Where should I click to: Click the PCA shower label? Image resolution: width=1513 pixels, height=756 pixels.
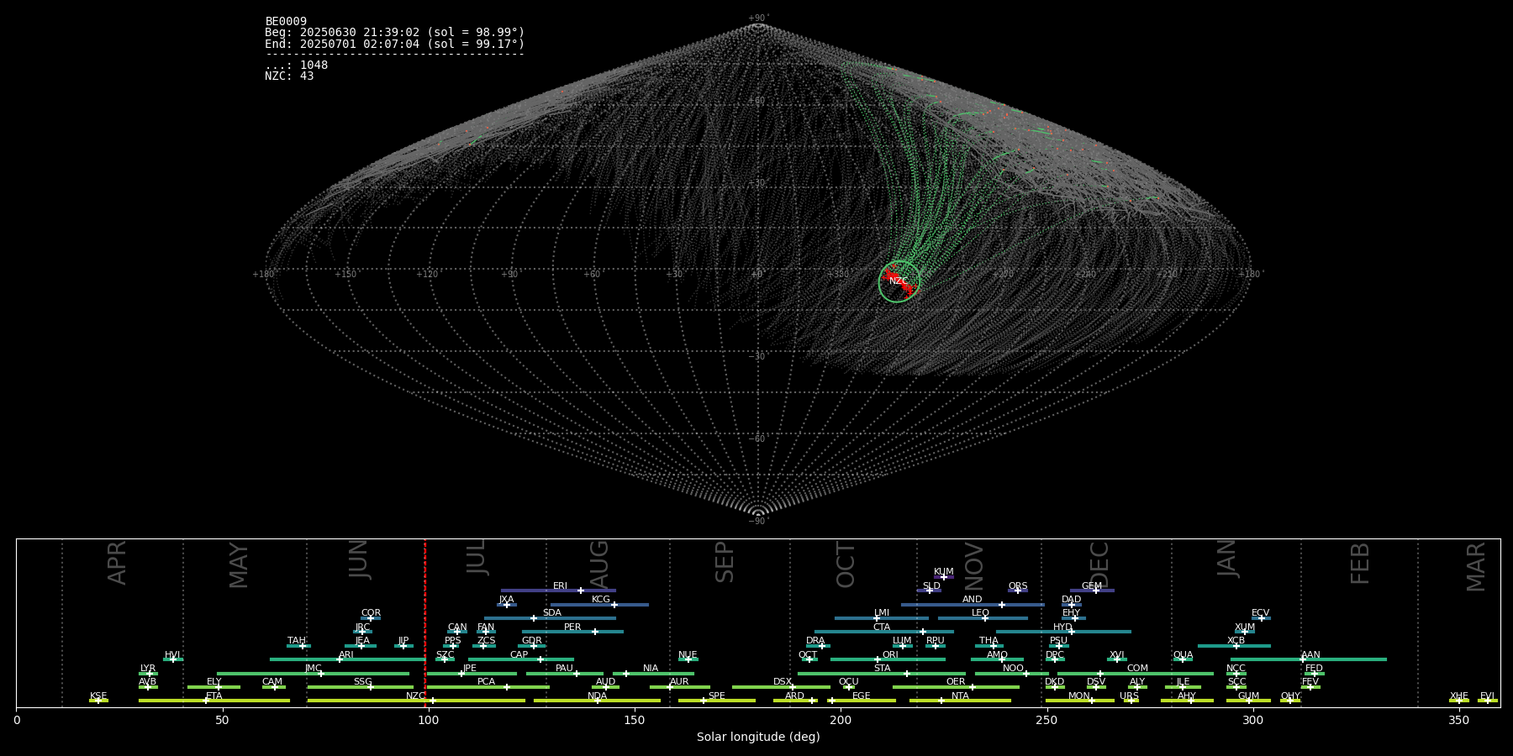point(486,682)
